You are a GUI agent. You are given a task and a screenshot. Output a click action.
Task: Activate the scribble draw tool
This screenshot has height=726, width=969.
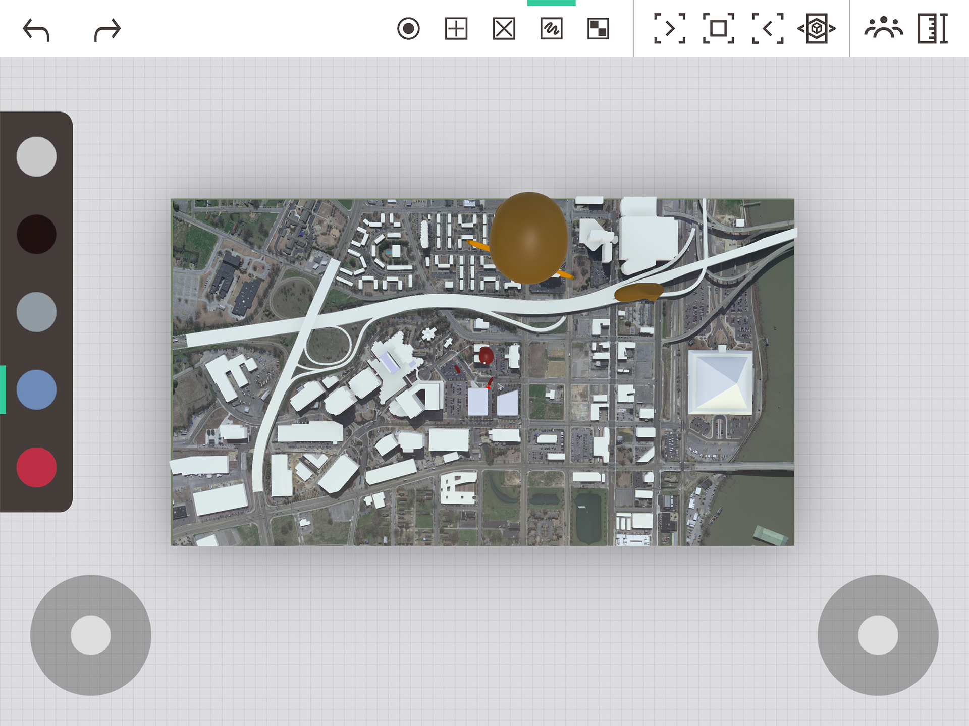551,29
